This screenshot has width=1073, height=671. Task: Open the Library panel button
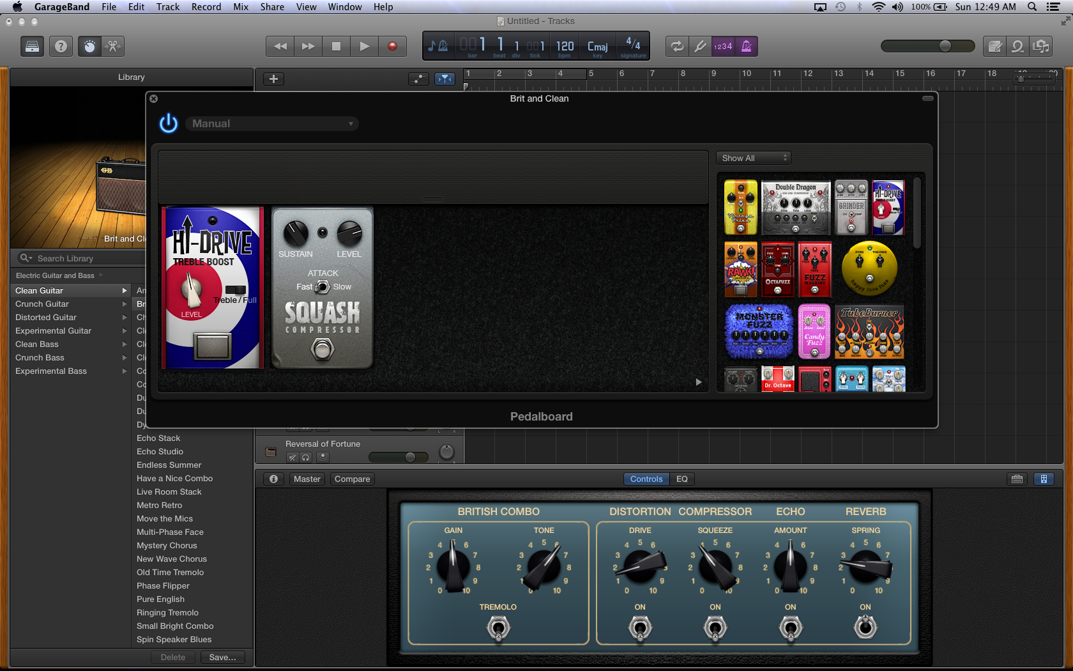click(32, 46)
